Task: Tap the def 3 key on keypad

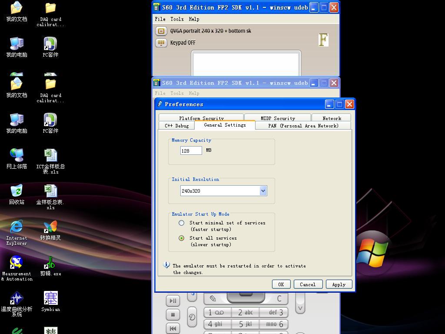Action: click(274, 312)
